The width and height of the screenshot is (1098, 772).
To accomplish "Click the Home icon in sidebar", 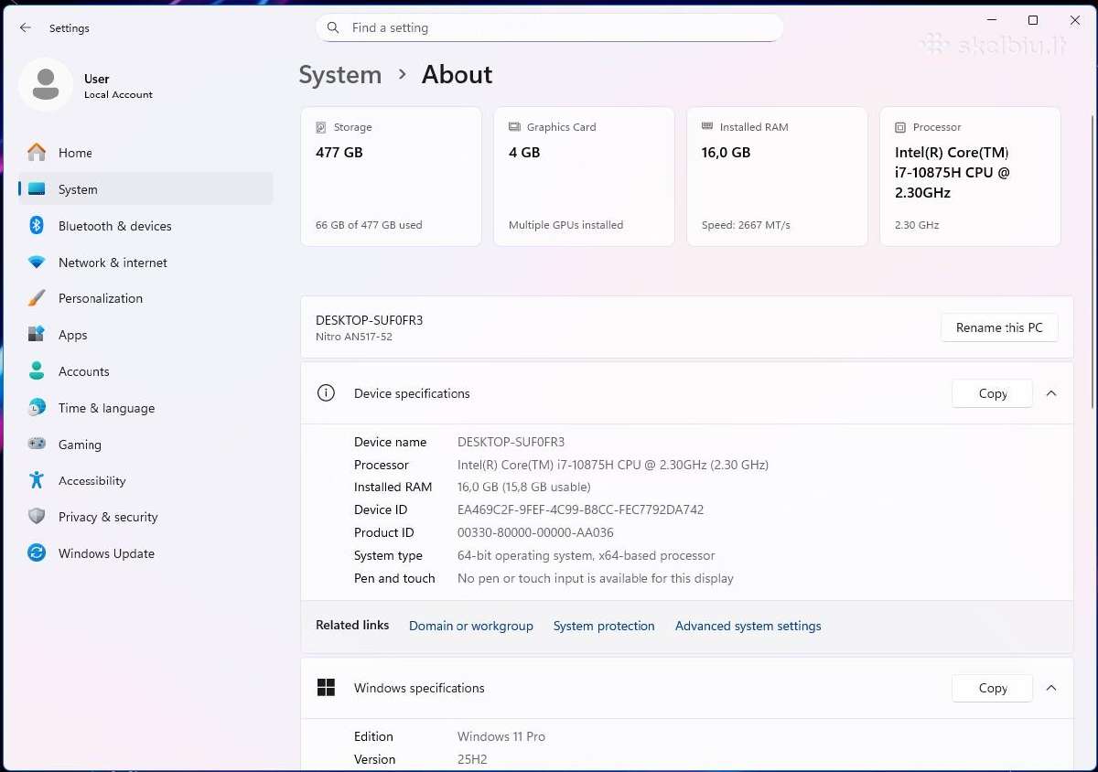I will 37,152.
